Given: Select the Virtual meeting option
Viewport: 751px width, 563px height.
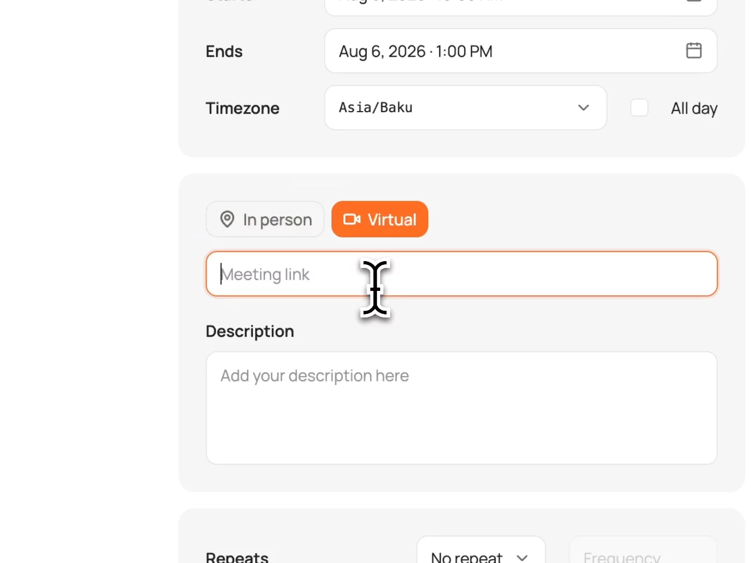Looking at the screenshot, I should point(380,219).
